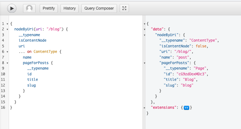241x129 pixels.
Task: Collapse the "data" object in response
Action: click(145, 29)
